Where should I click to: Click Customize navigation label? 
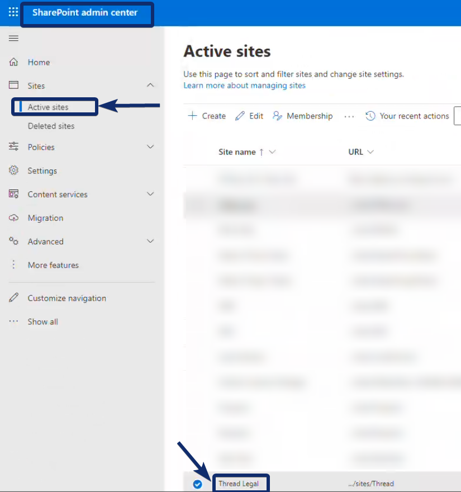click(67, 298)
